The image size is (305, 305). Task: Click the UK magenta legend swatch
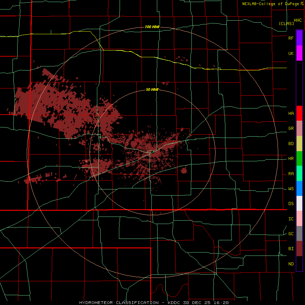click(299, 53)
